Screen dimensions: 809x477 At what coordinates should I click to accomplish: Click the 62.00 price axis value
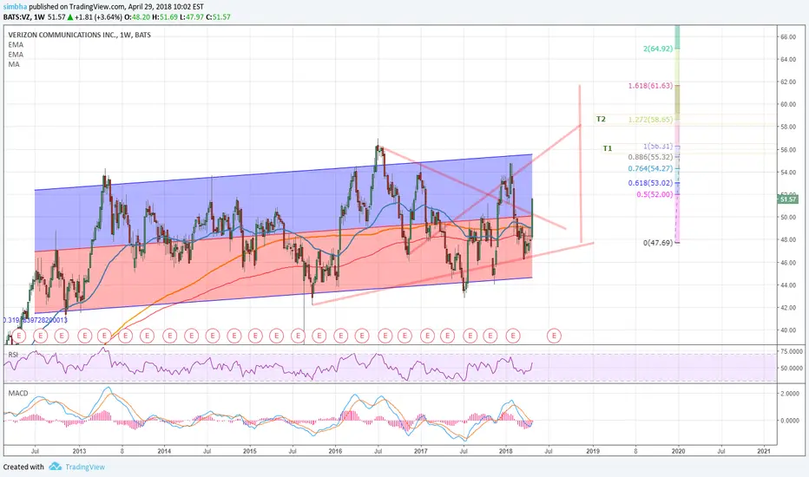point(787,82)
